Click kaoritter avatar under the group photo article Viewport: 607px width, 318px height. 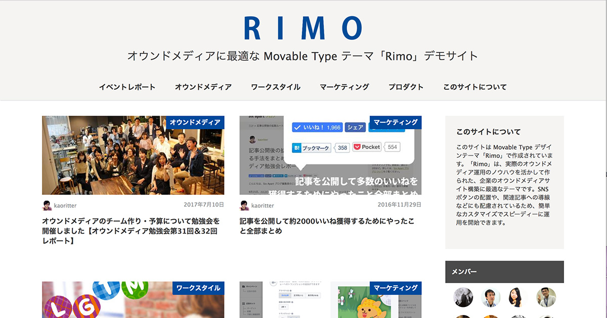click(47, 205)
